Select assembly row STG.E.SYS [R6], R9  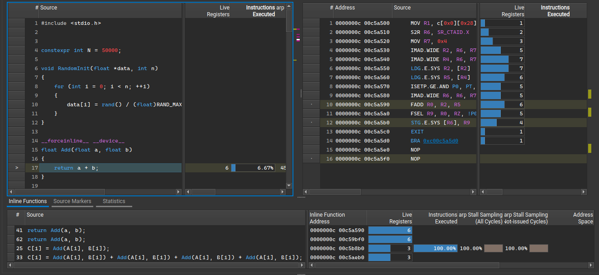point(398,123)
